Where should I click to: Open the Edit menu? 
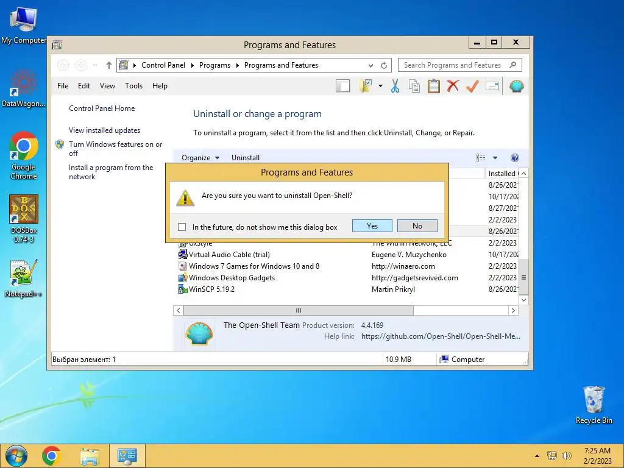[x=84, y=85]
